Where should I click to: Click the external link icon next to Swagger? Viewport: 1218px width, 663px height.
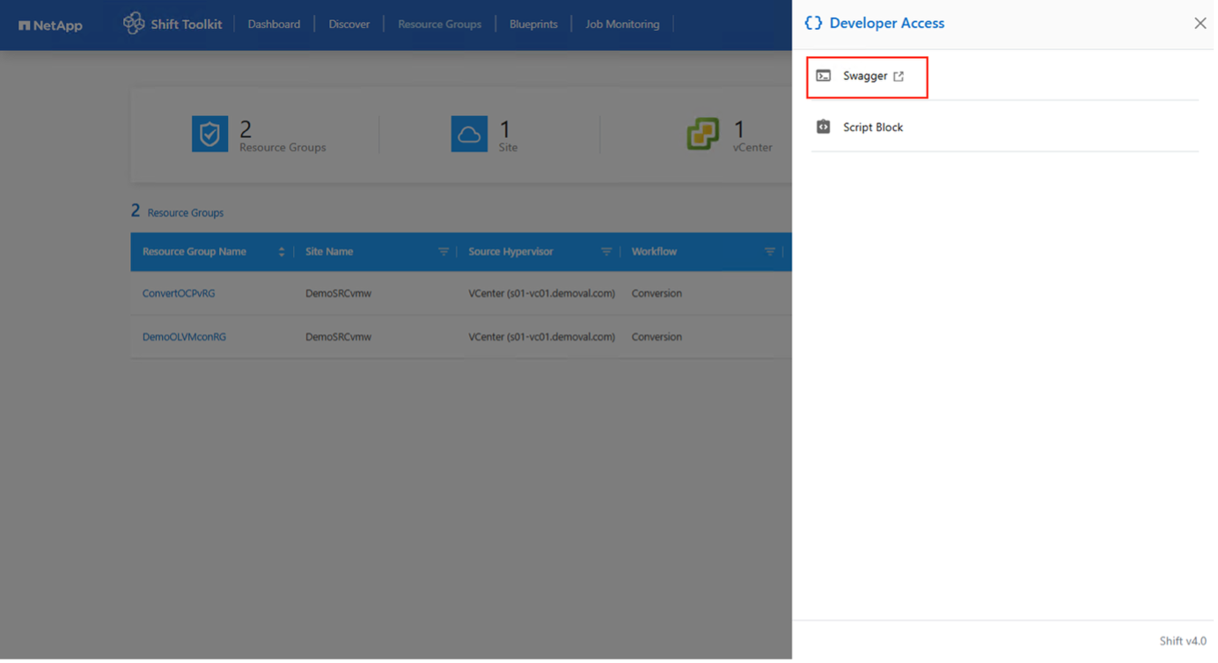(899, 76)
